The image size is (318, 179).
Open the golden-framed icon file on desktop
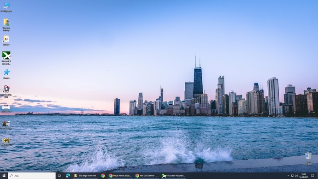6,142
